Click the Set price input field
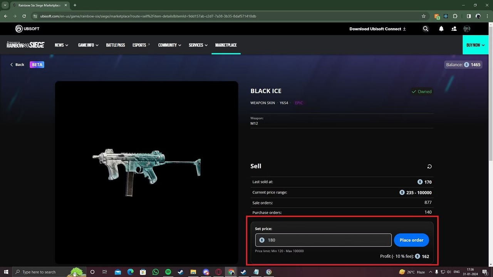 pos(327,240)
